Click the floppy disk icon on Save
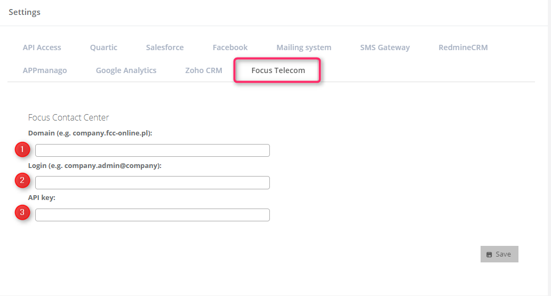The image size is (551, 296). pyautogui.click(x=489, y=254)
